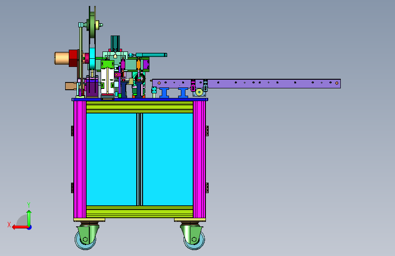Select the red motor coupling block
This screenshot has height=256, width=395.
point(73,58)
